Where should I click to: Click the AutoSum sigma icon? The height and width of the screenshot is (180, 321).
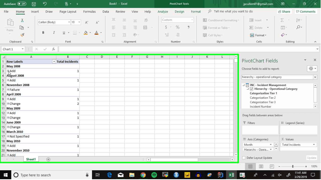282,20
